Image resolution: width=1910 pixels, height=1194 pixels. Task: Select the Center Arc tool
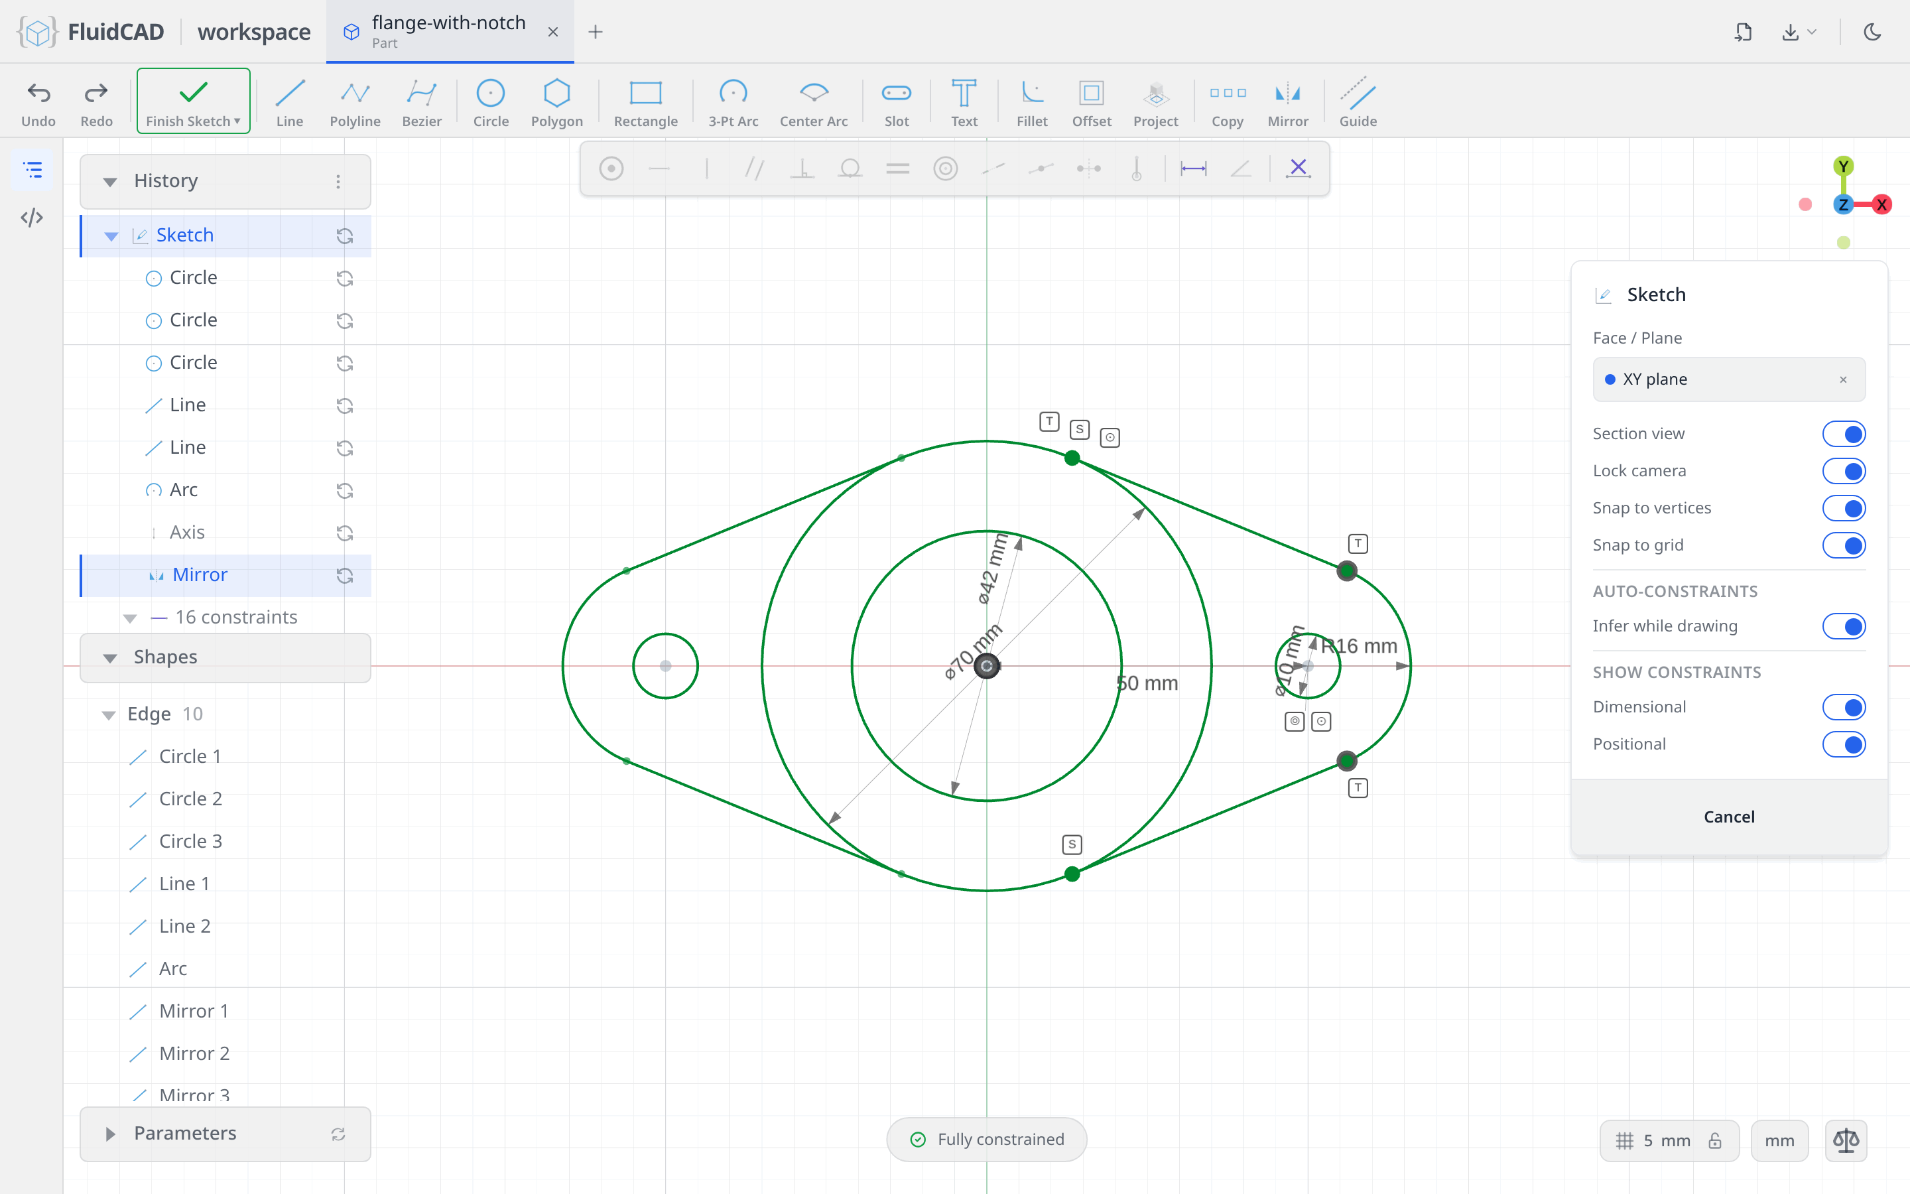814,102
